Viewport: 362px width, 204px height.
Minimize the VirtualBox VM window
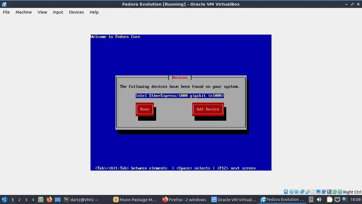pos(346,4)
